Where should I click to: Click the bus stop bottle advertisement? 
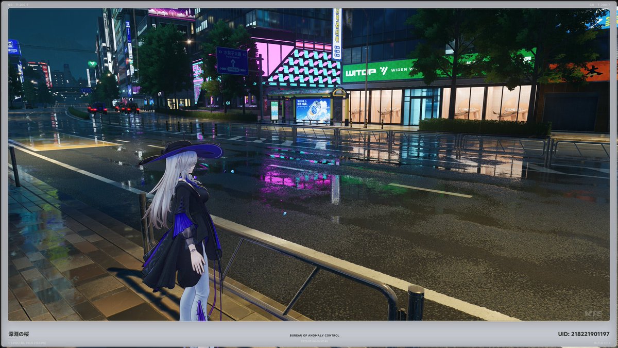click(313, 110)
